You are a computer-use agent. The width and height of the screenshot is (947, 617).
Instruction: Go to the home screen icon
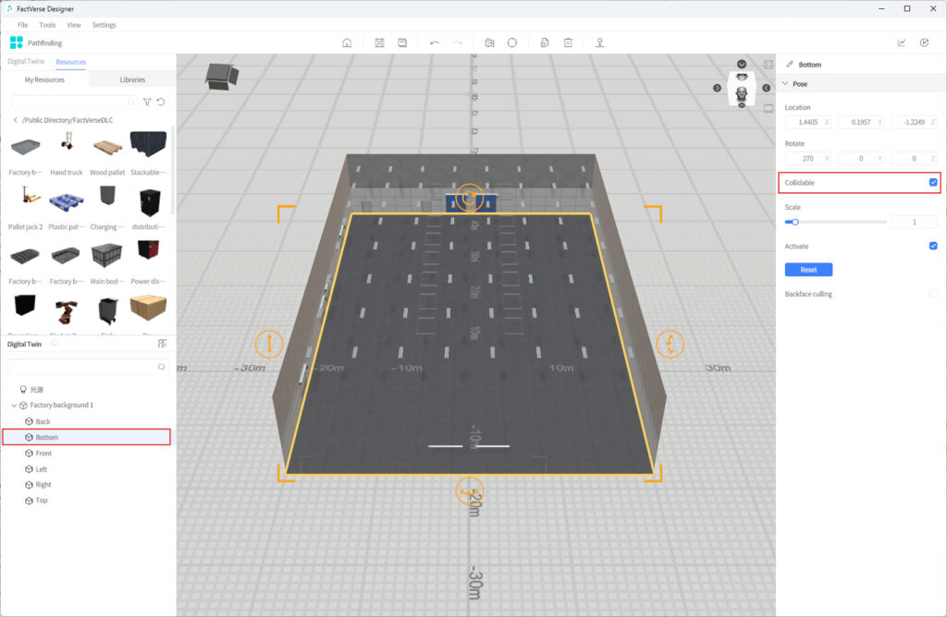point(347,42)
